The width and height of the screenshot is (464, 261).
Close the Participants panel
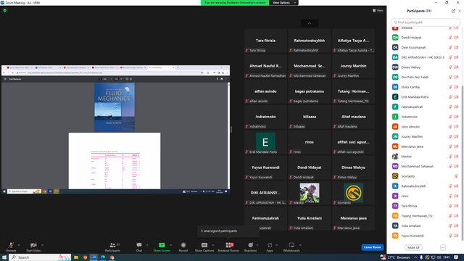pos(460,11)
